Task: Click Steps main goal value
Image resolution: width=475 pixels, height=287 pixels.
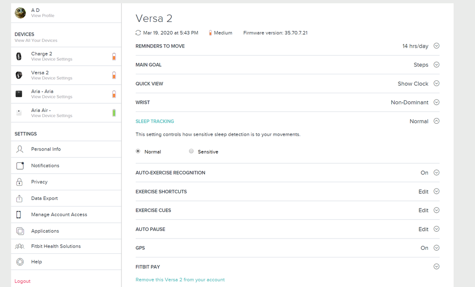Action: (x=421, y=65)
